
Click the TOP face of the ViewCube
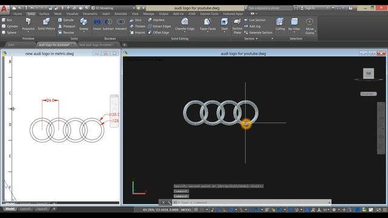coord(369,73)
